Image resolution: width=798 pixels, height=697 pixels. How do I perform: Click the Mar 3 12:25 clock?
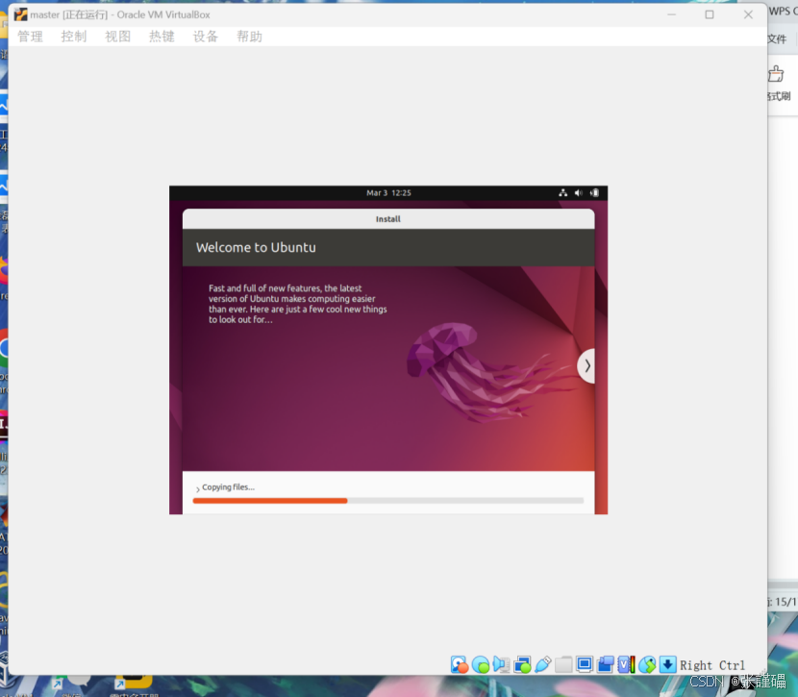tap(388, 193)
